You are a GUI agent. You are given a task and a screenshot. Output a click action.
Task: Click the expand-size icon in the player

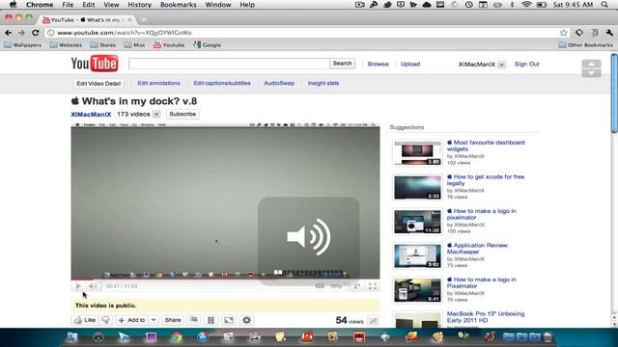click(x=357, y=286)
